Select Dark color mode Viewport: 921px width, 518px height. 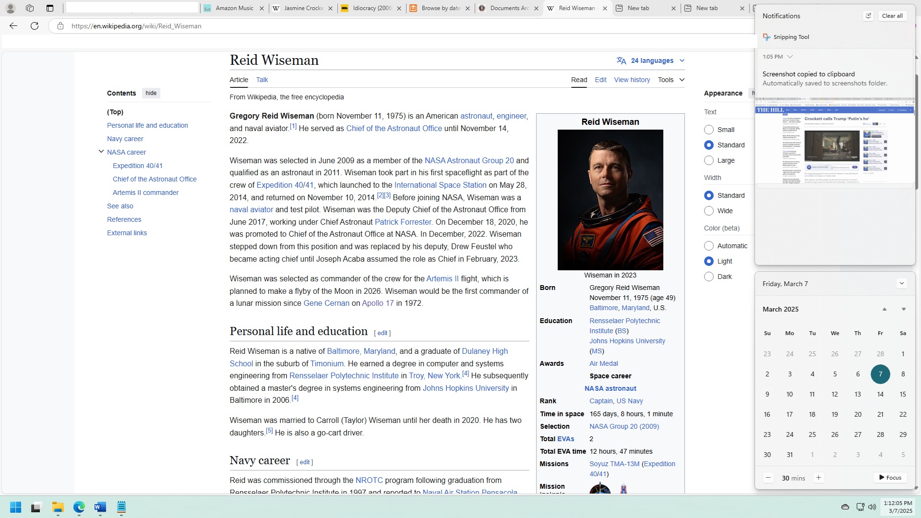point(709,277)
